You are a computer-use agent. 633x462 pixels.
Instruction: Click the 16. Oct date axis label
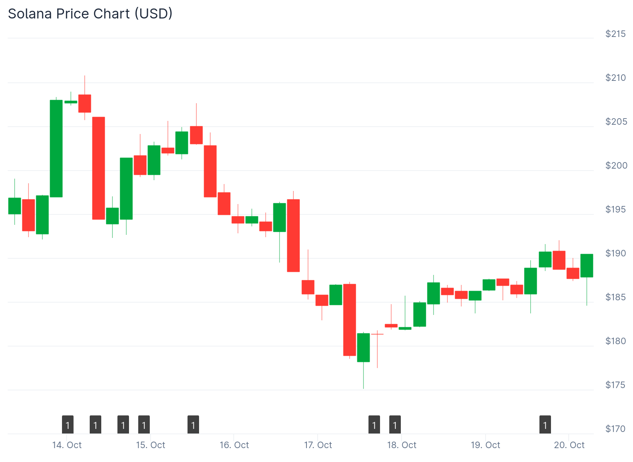234,445
